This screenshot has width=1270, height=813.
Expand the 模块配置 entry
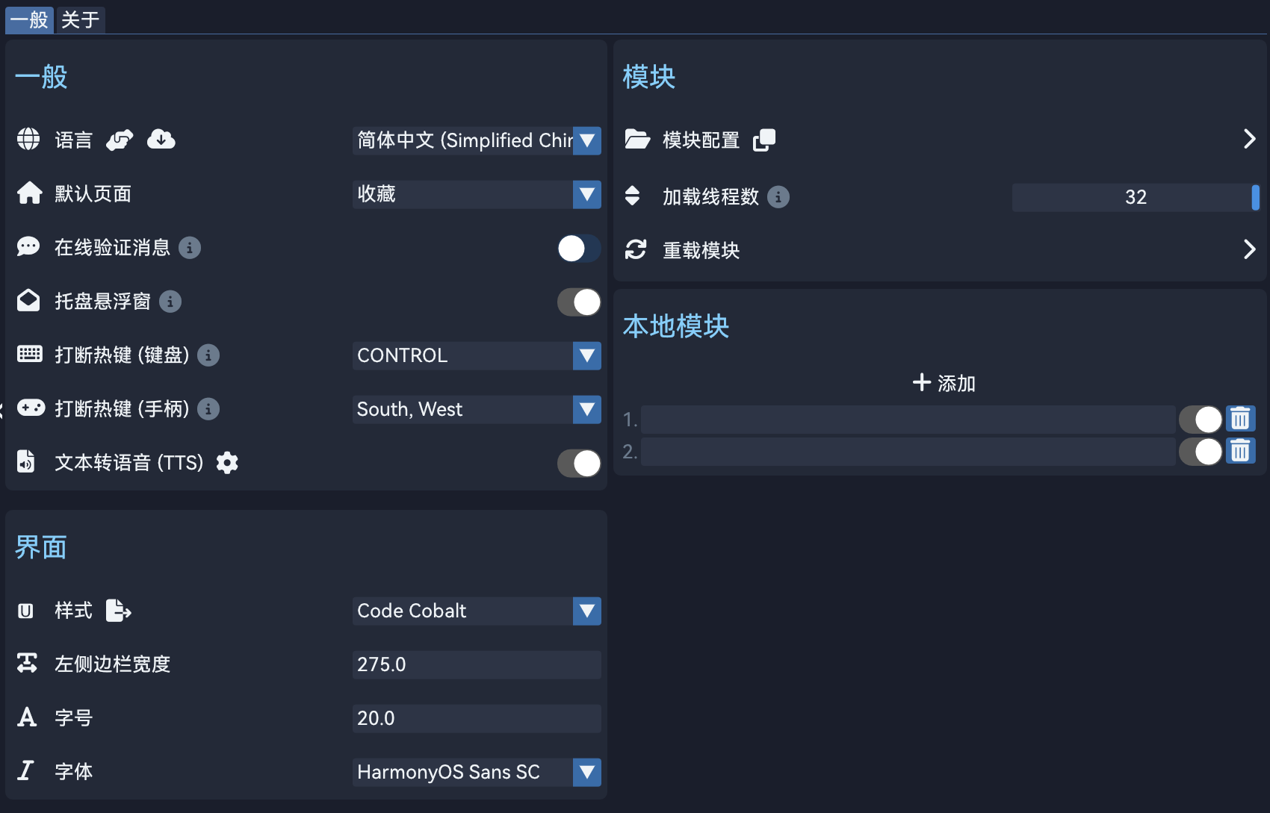point(1249,139)
